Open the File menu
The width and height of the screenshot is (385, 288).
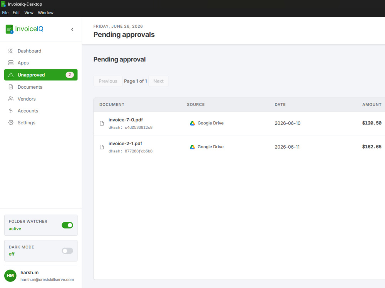[5, 13]
